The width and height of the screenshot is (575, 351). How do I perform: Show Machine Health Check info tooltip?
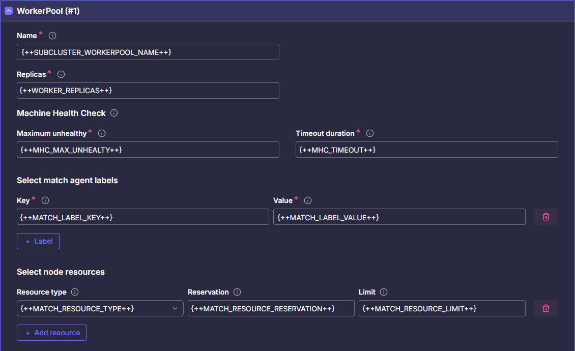114,113
